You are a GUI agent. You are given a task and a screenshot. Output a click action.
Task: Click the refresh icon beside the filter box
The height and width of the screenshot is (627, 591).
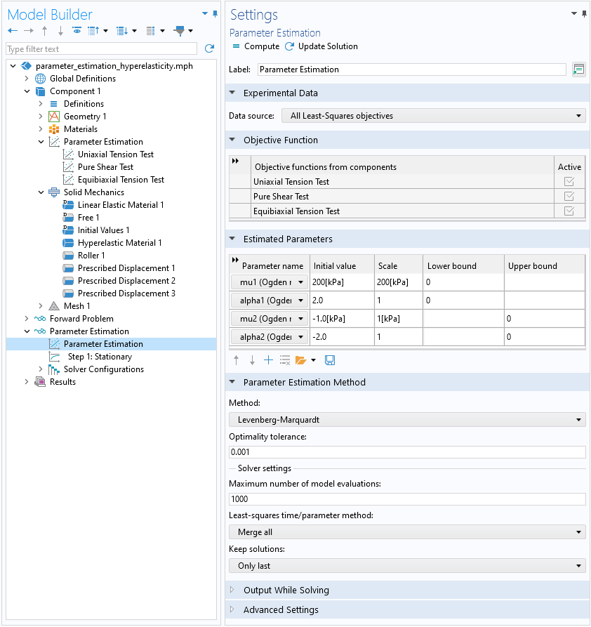pyautogui.click(x=209, y=48)
